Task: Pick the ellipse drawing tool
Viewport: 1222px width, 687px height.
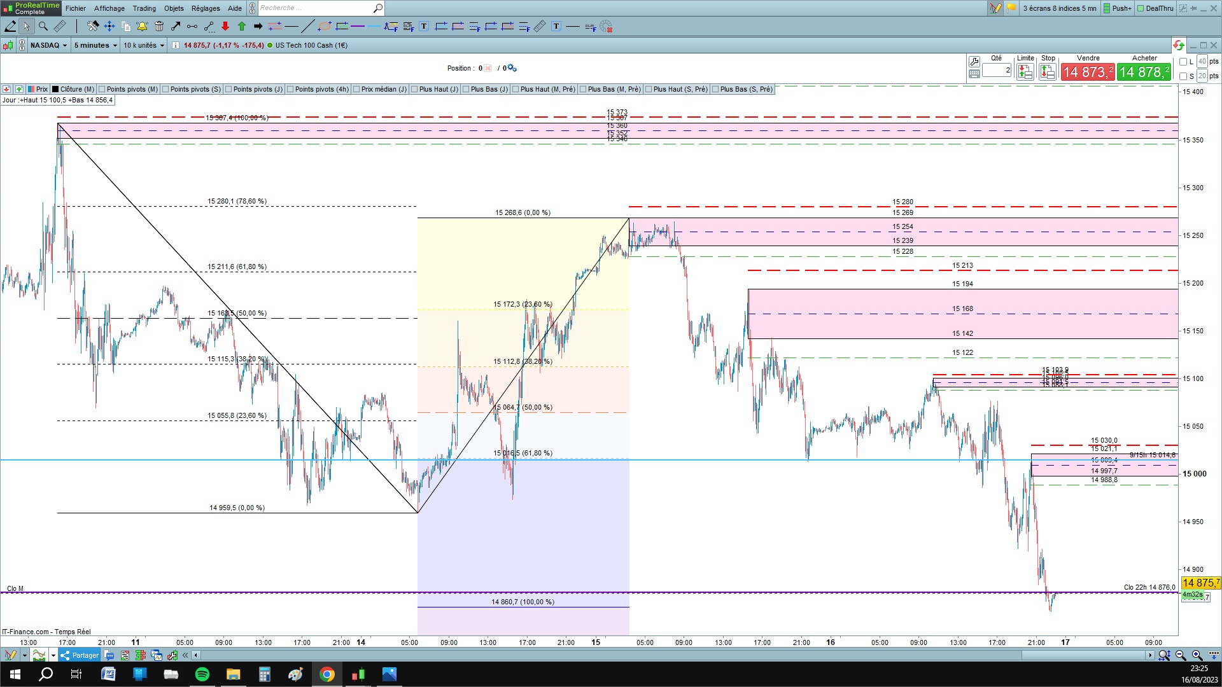Action: tap(325, 26)
